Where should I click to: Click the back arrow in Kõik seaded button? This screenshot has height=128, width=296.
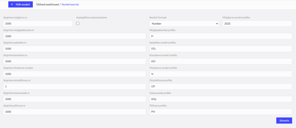pyautogui.click(x=12, y=5)
